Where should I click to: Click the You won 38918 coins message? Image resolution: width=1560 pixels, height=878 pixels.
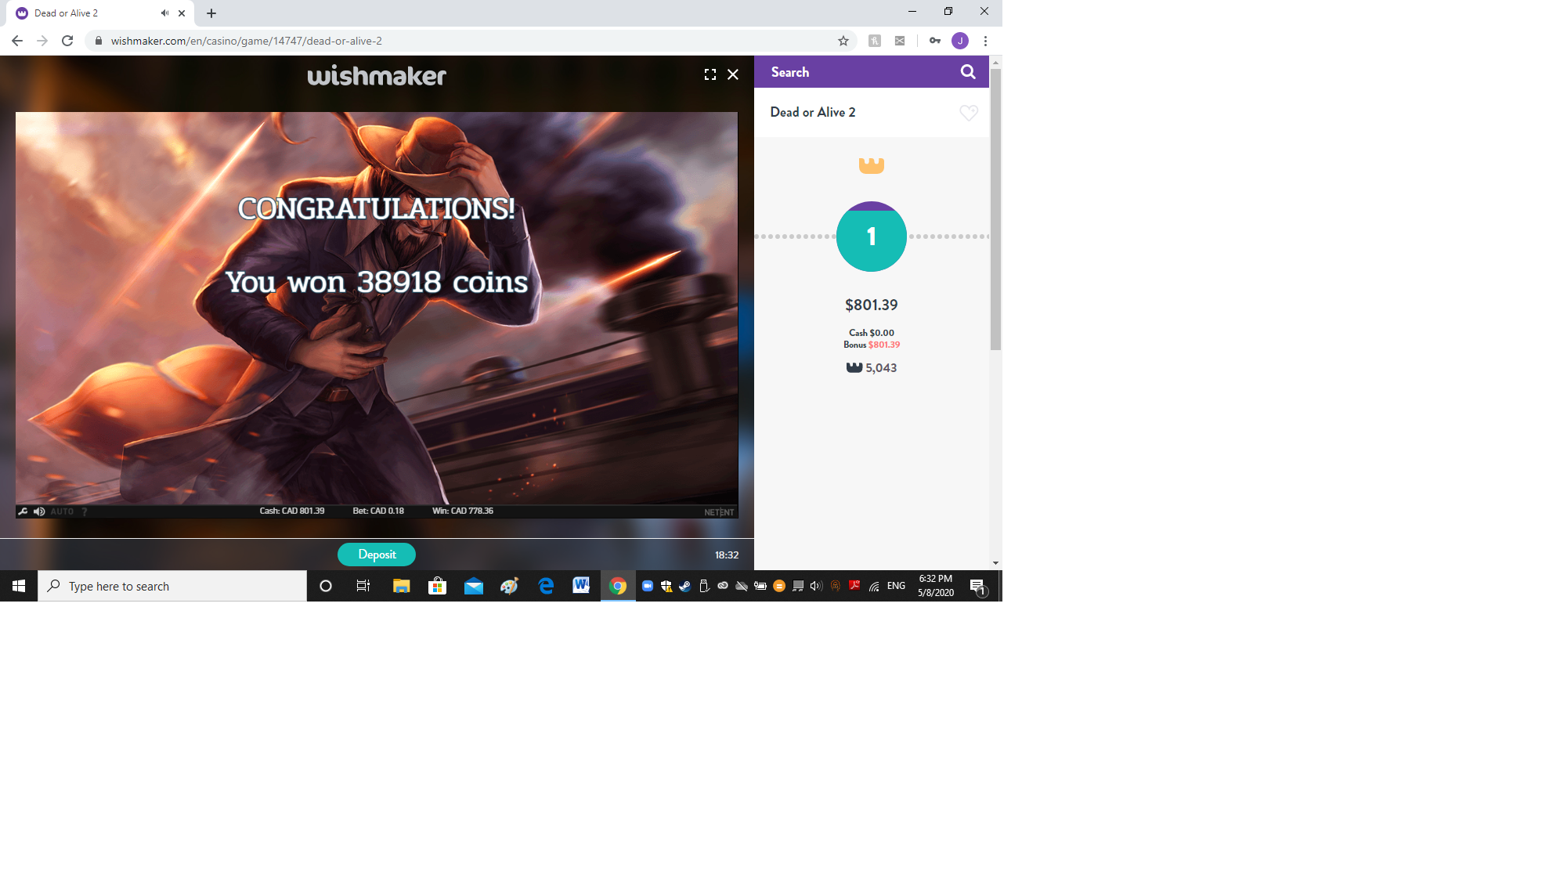(x=377, y=282)
